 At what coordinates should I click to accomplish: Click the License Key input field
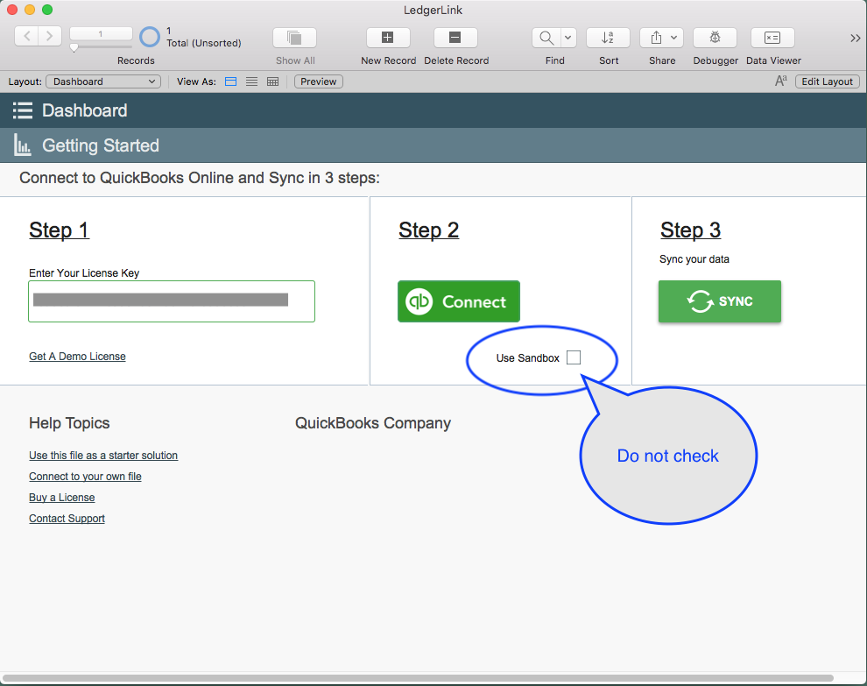coord(172,301)
